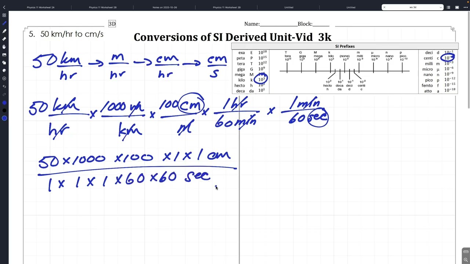Image resolution: width=470 pixels, height=264 pixels.
Task: Click the 'mega' row in prefix table
Action: [x=251, y=74]
